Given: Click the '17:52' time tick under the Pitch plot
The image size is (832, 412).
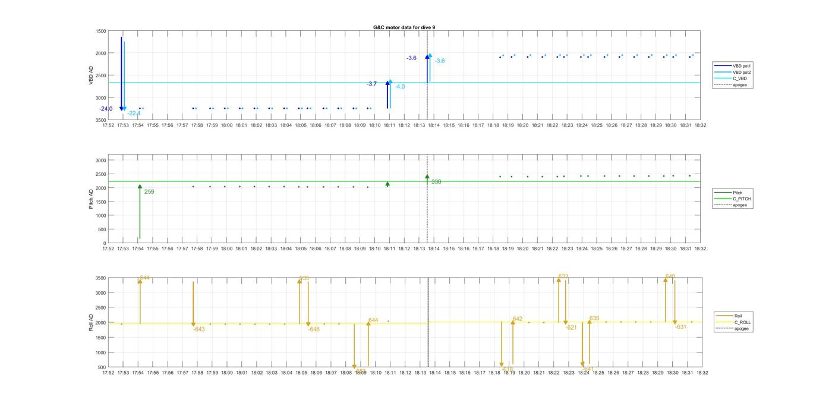Looking at the screenshot, I should click(x=108, y=249).
